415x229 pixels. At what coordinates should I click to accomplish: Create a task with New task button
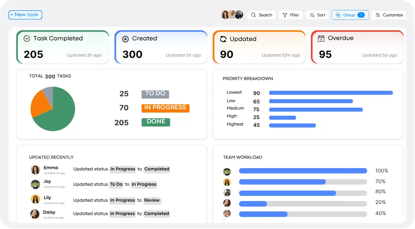(25, 15)
